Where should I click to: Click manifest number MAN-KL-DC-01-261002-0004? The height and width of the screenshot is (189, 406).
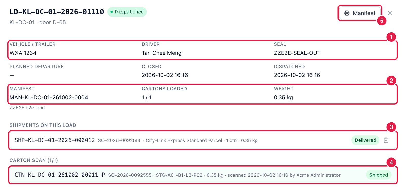point(49,97)
